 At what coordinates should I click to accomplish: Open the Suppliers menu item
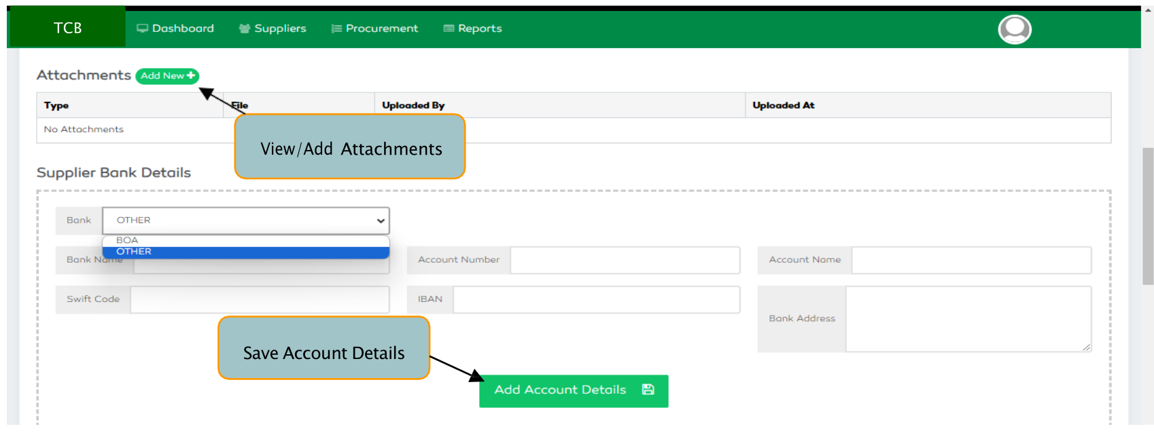(273, 29)
